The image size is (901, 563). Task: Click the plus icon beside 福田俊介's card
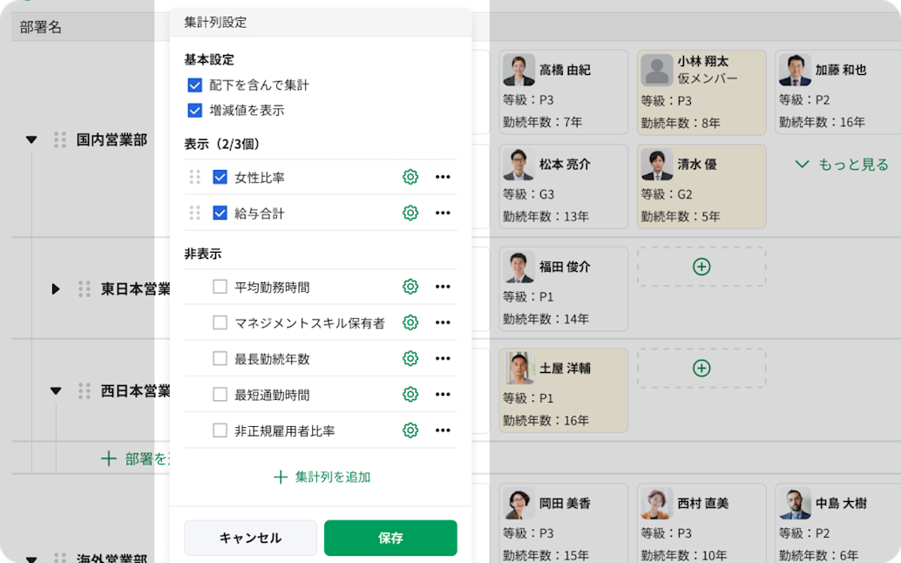tap(701, 268)
